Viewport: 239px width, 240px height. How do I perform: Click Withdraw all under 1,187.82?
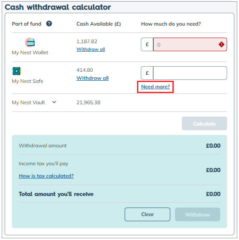coord(91,49)
